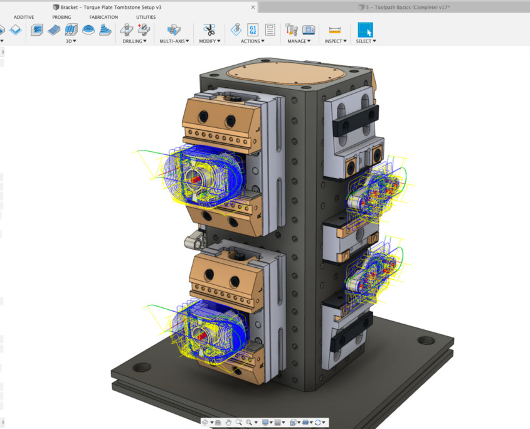Image resolution: width=530 pixels, height=429 pixels.
Task: Switch to the PROBING ribbon tab
Action: pyautogui.click(x=61, y=17)
